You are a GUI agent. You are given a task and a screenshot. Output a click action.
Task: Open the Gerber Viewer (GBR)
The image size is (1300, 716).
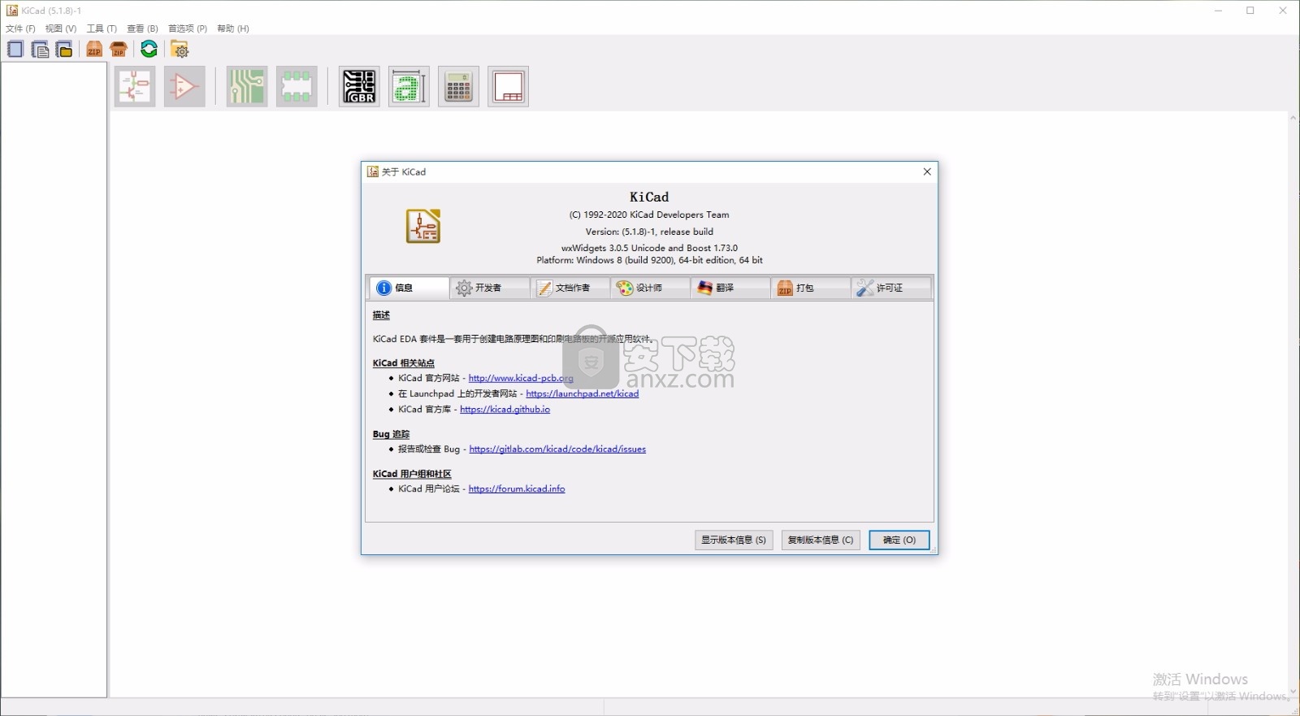point(359,86)
